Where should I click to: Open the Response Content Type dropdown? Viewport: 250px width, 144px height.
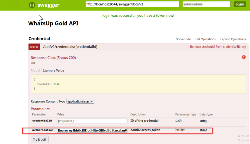point(80,101)
